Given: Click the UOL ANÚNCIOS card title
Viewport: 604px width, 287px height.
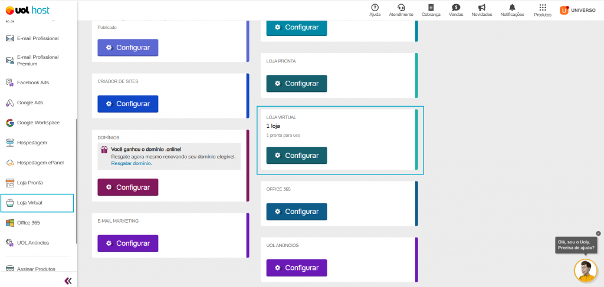Looking at the screenshot, I should 283,245.
